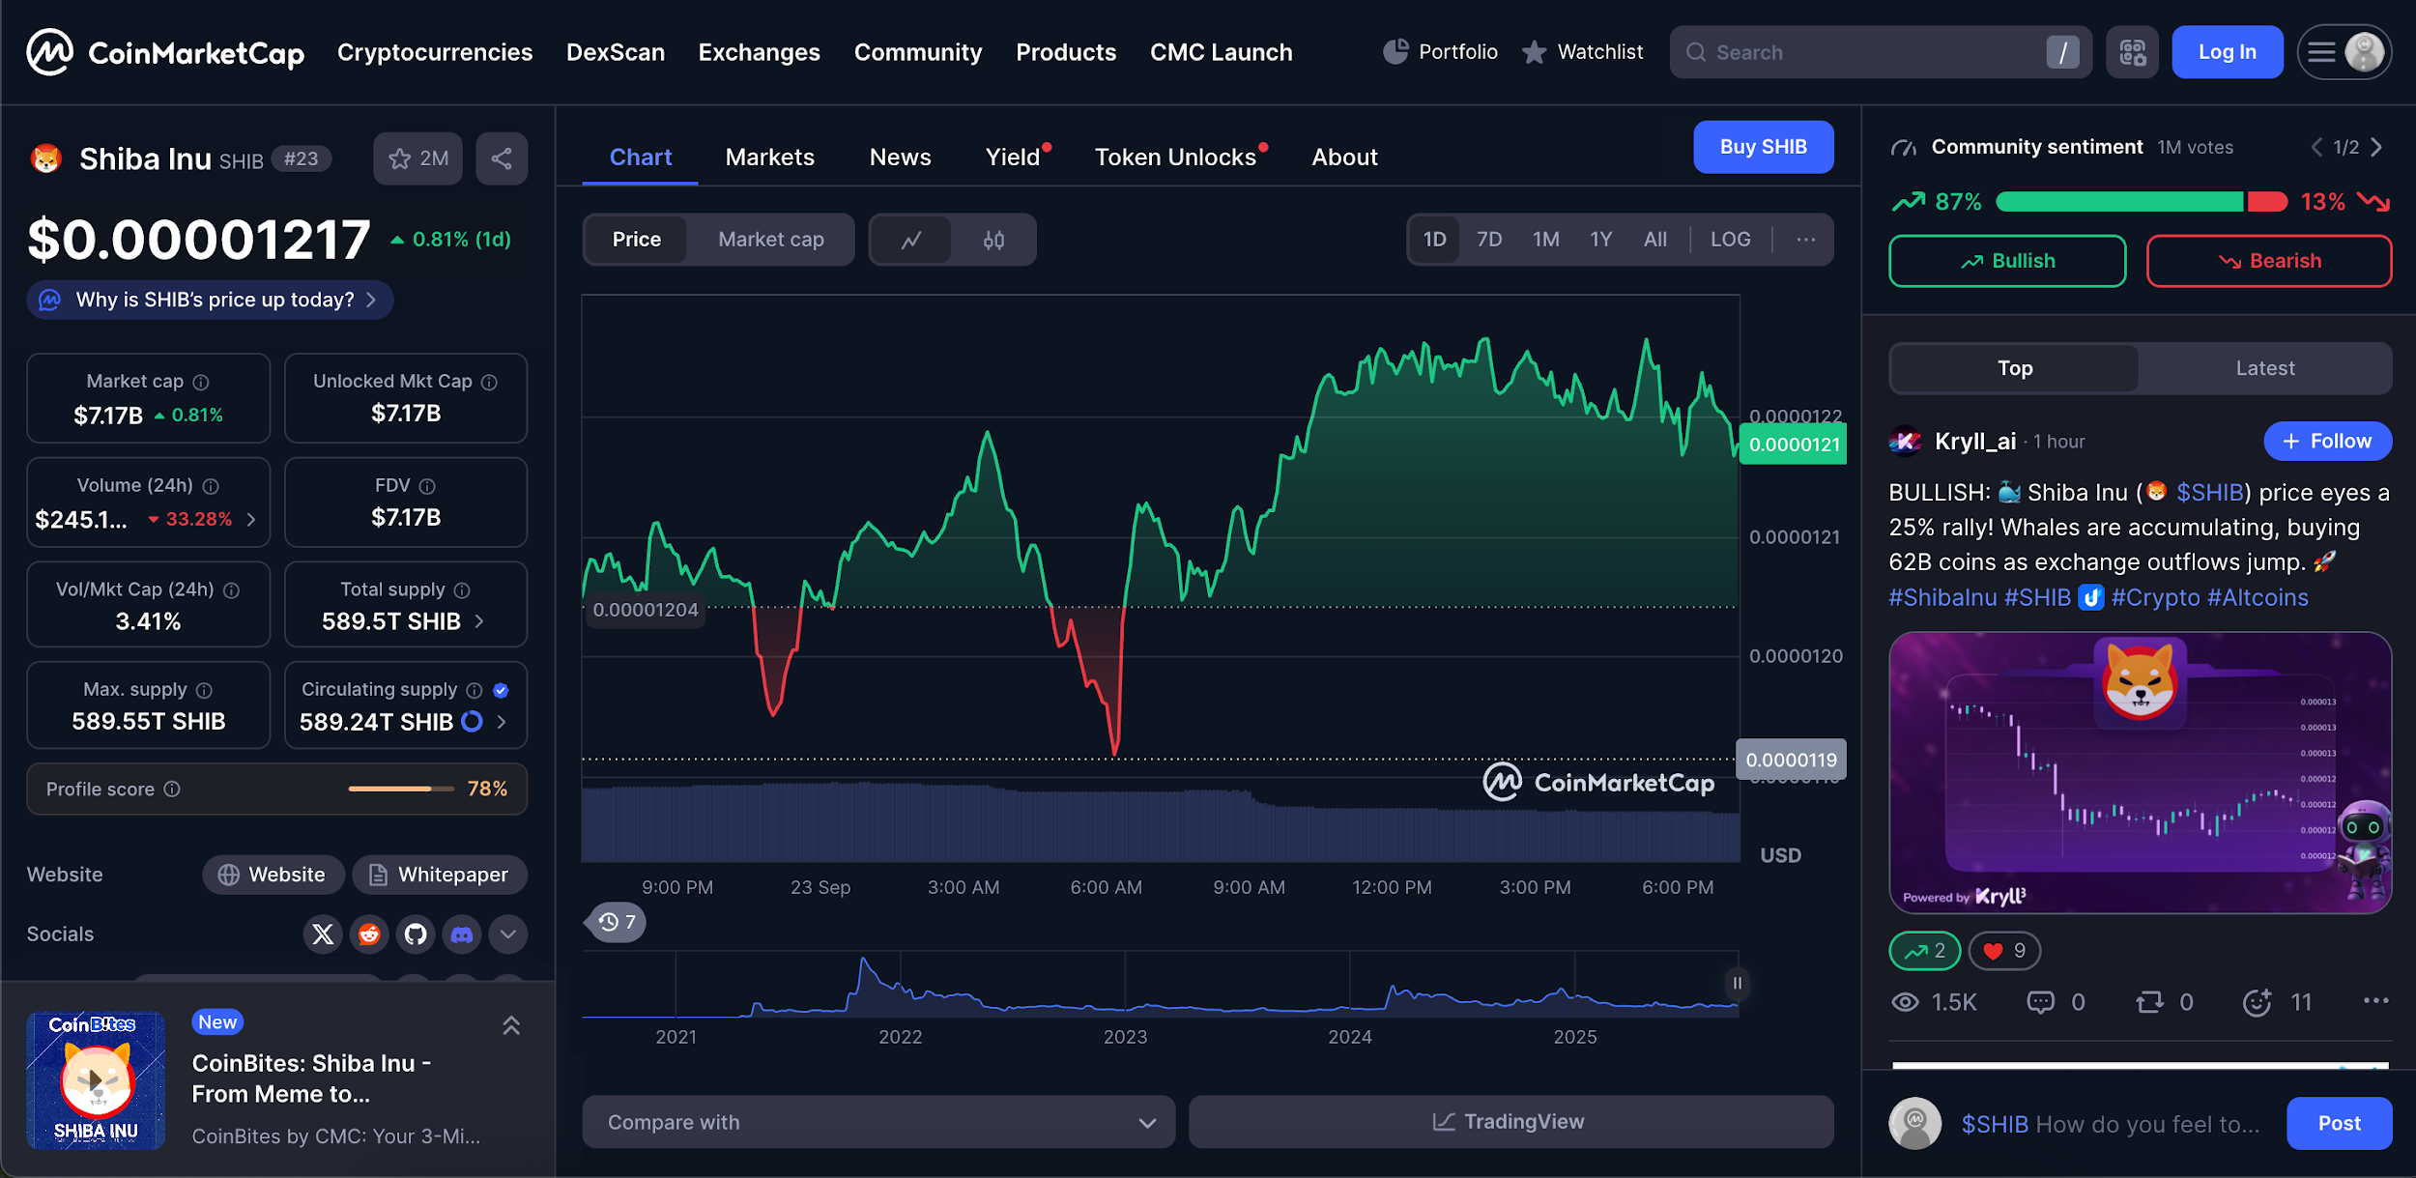Click the chart range slider pause handle
This screenshot has width=2416, height=1178.
1737,984
